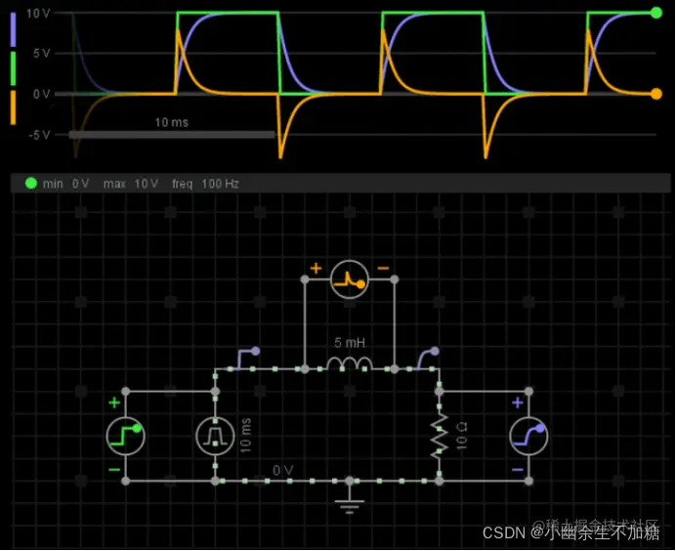Click the green dot next to min 0 V
676x551 pixels.
coord(31,184)
